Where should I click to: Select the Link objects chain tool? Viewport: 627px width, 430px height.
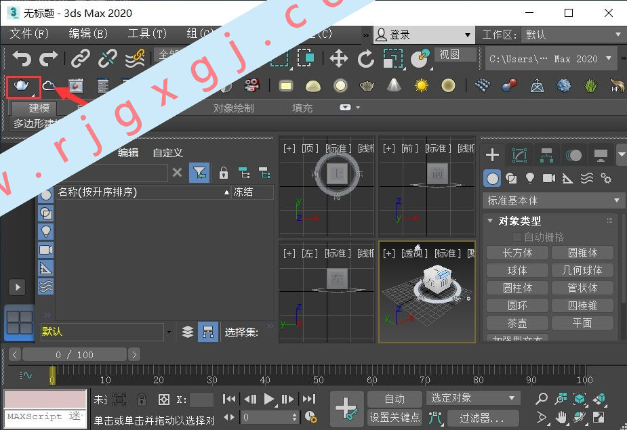pyautogui.click(x=81, y=59)
